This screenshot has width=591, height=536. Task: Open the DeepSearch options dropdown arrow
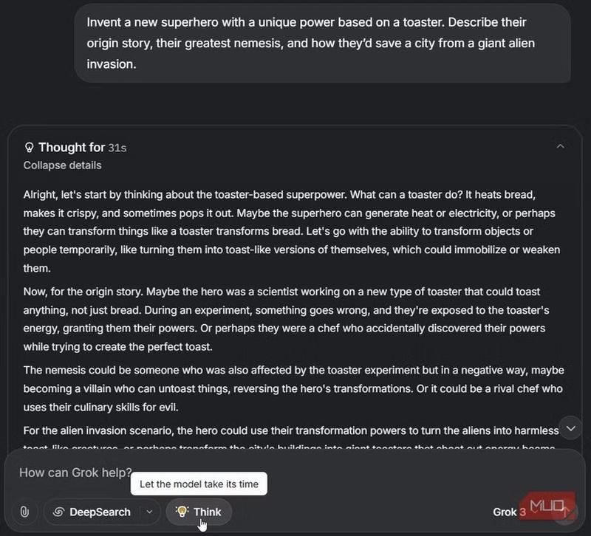tap(149, 512)
